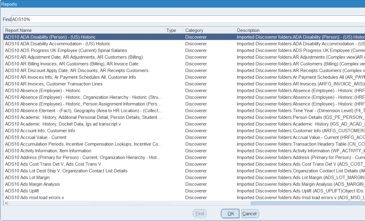Image resolution: width=365 pixels, height=221 pixels.
Task: Select ADS10 Ads Lot Dest Ship V row
Action: (x=184, y=171)
